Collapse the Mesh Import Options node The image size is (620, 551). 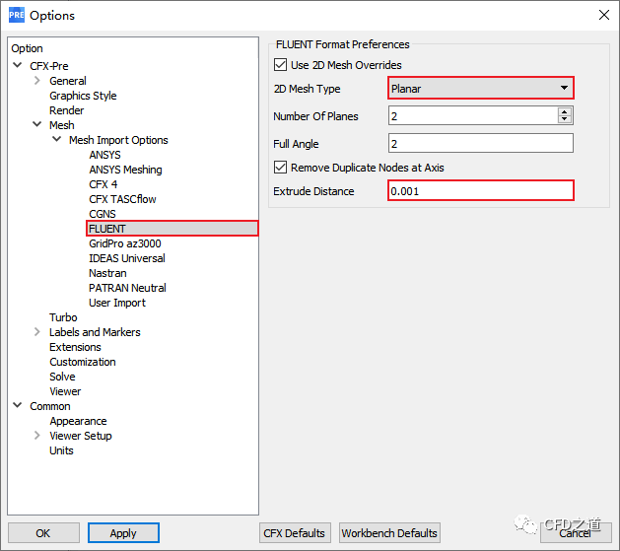click(57, 140)
